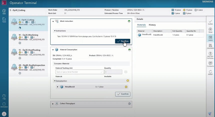Sort by the Full Quantity column header
Screen dimensions: 215x117
point(178,31)
